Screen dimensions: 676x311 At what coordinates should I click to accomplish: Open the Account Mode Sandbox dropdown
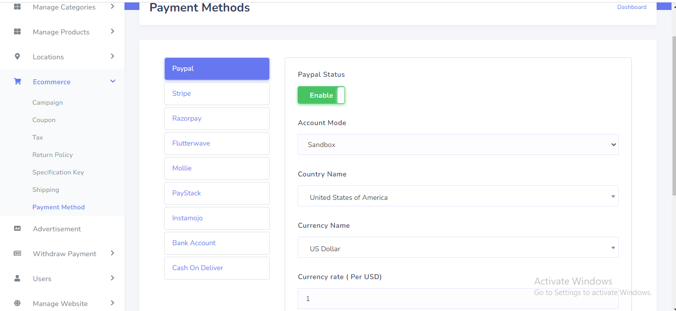(x=457, y=145)
